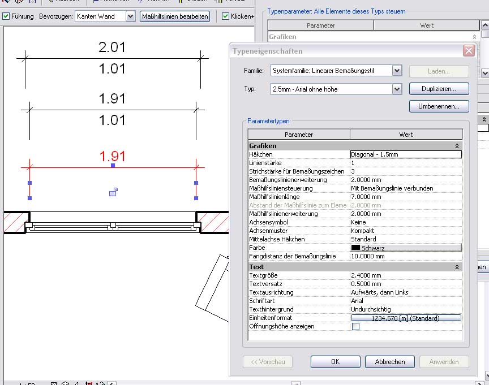Click the value Mit Bemaßungslinie verbunden
Image resolution: width=489 pixels, height=385 pixels.
(x=406, y=188)
